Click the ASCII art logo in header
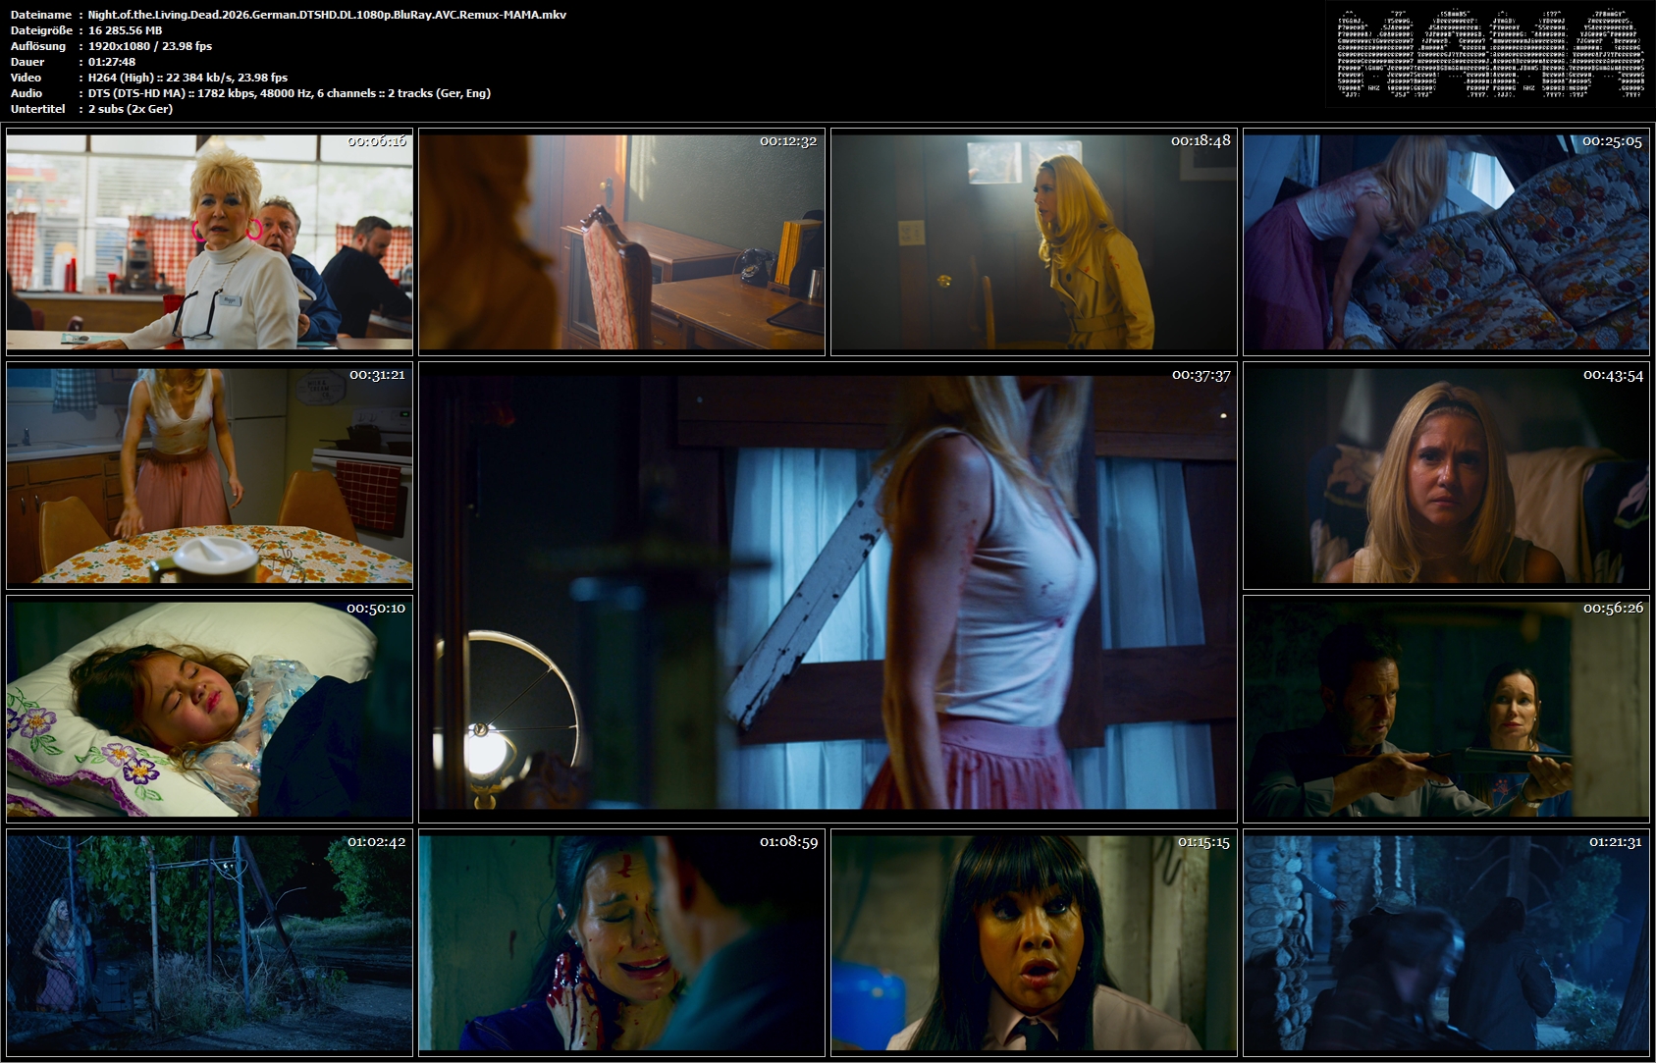Viewport: 1656px width, 1063px height. [1490, 54]
